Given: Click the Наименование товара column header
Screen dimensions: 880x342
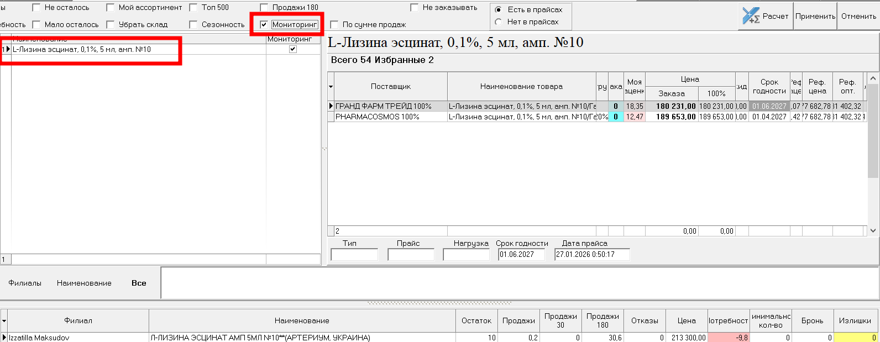Looking at the screenshot, I should (x=521, y=87).
